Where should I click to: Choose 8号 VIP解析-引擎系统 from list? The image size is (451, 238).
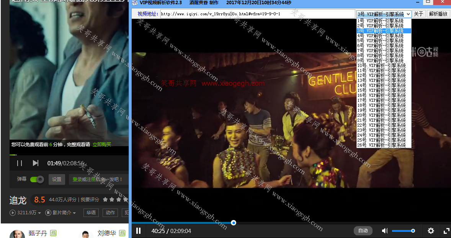pyautogui.click(x=384, y=55)
